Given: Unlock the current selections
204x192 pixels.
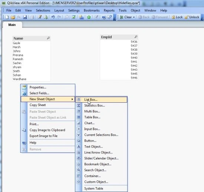Looking at the screenshot, I should coord(192,17).
